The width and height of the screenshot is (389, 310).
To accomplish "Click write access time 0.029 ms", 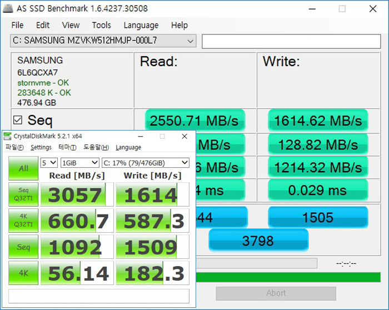I will 318,191.
